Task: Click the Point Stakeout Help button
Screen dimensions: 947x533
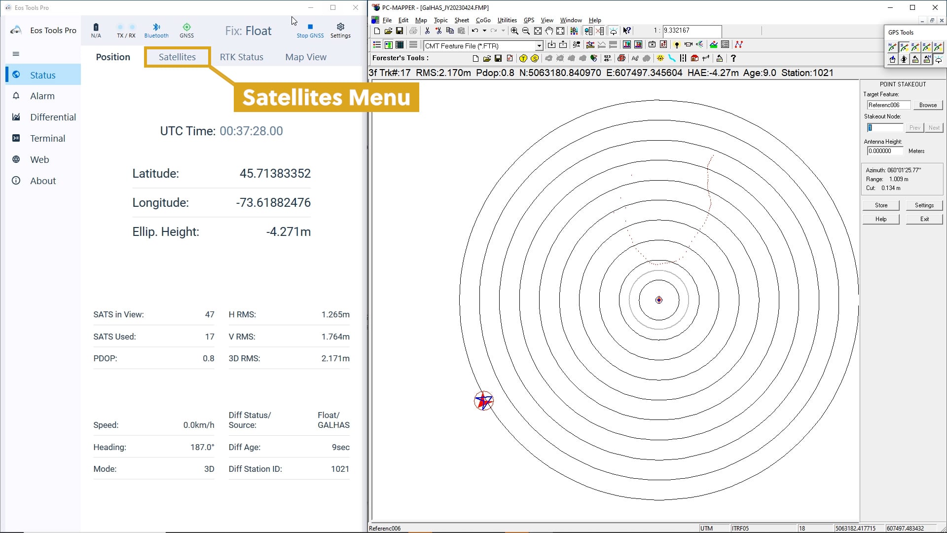Action: point(881,219)
